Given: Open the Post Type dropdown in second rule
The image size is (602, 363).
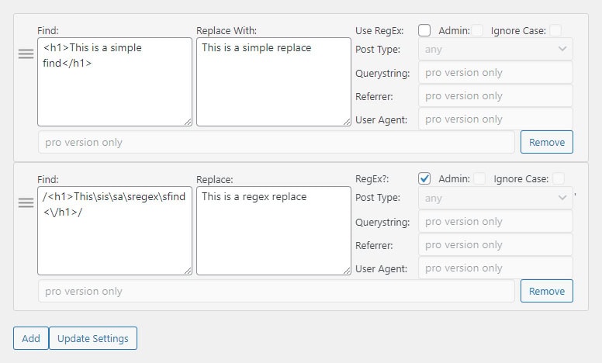Looking at the screenshot, I should pyautogui.click(x=496, y=198).
